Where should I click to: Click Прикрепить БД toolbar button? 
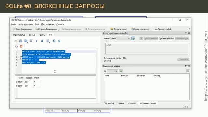(163, 29)
